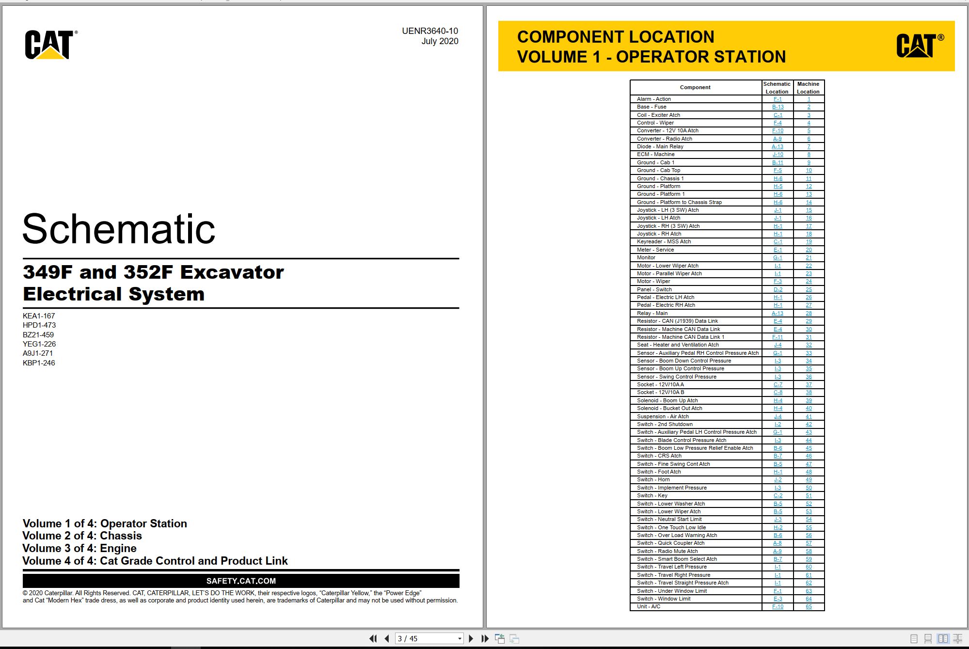Follow D-2 link for Panel - Switch
This screenshot has height=649, width=969.
coord(778,289)
